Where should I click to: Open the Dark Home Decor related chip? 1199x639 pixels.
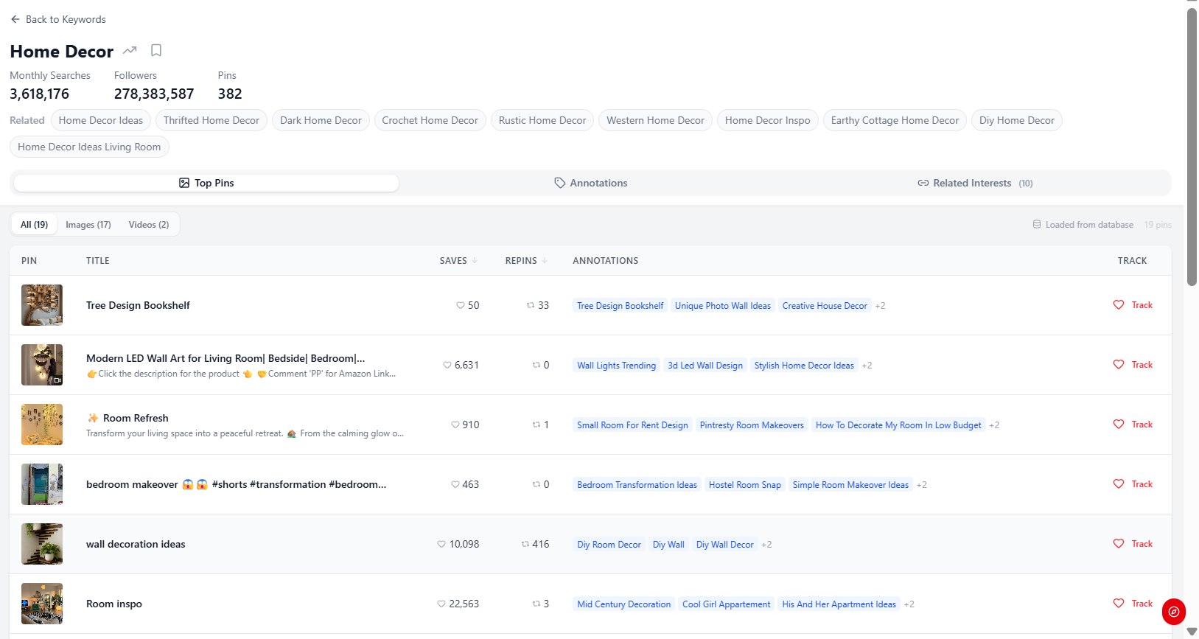321,121
